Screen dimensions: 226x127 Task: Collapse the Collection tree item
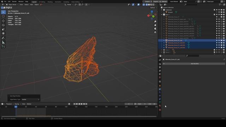coord(162,10)
